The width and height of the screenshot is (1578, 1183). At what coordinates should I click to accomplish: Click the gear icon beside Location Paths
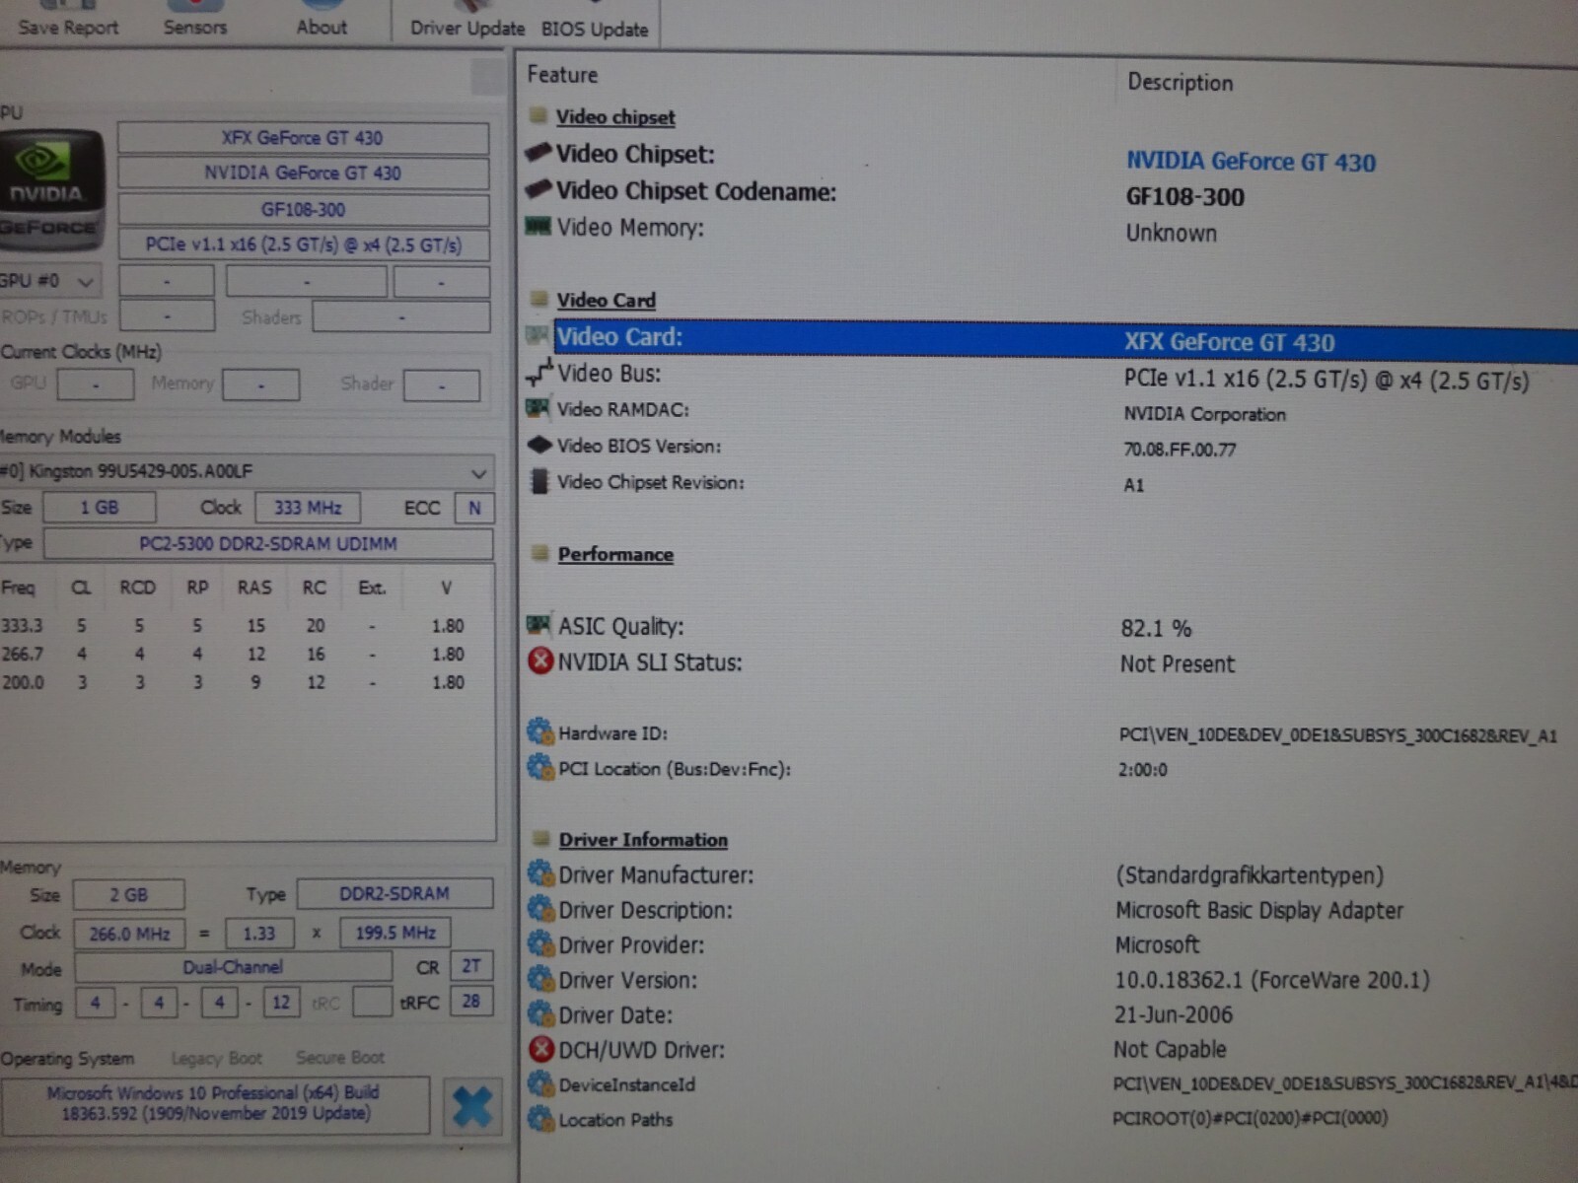click(540, 1119)
